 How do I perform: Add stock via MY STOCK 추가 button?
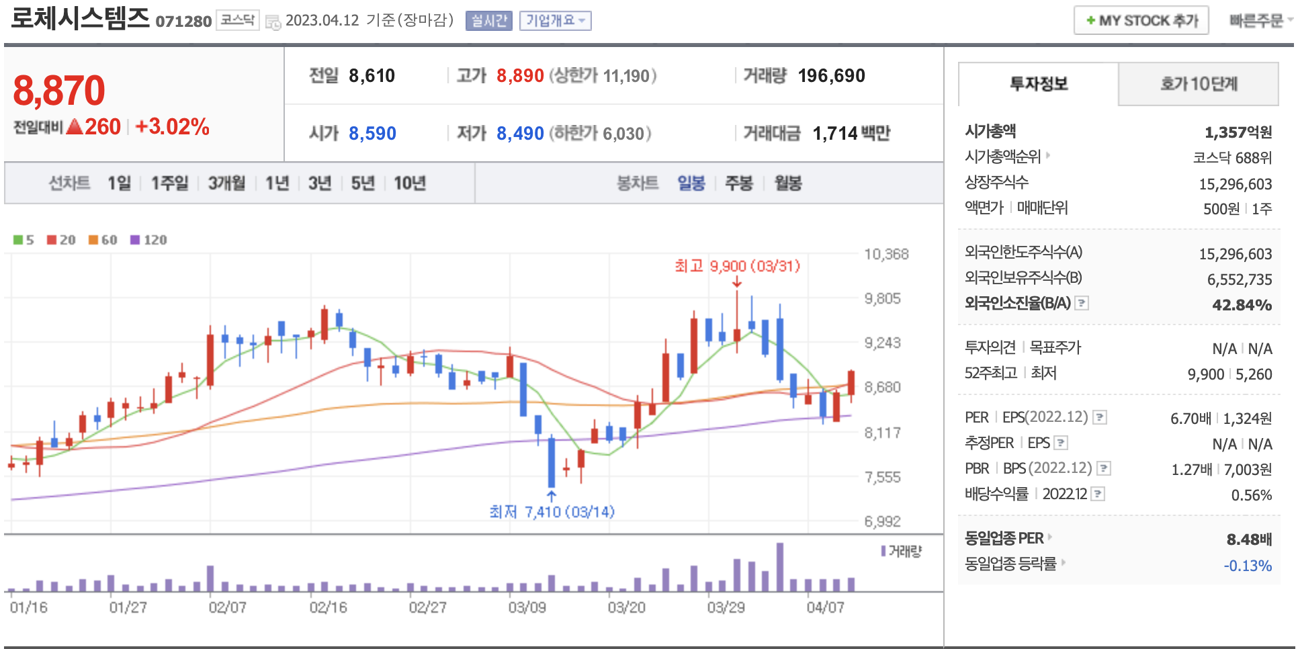click(x=1141, y=21)
